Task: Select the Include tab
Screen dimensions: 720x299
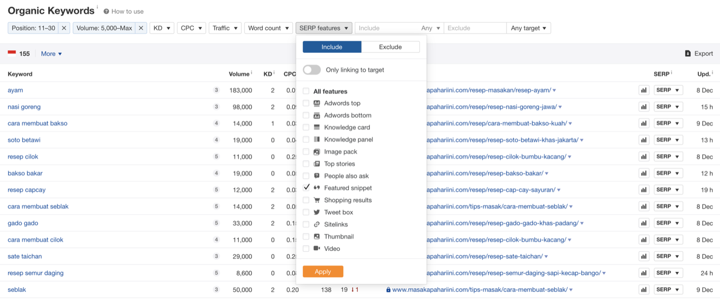Action: pos(332,47)
